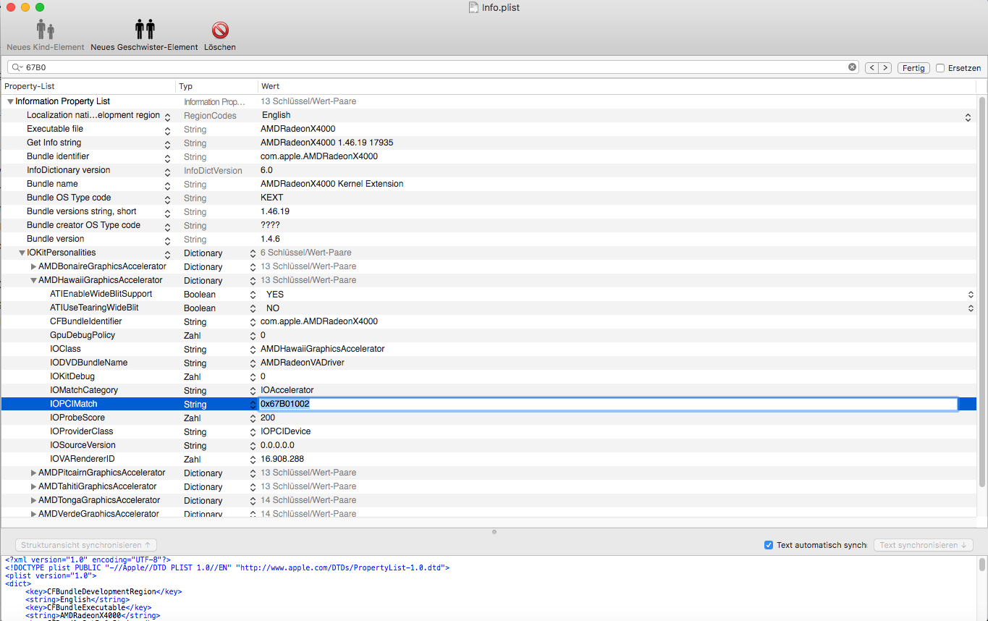
Task: Open the key chooser for Bundle identifier
Action: (168, 157)
